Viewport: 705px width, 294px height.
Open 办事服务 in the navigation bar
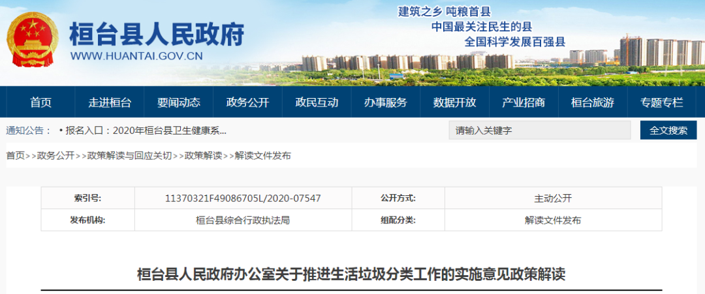(386, 103)
